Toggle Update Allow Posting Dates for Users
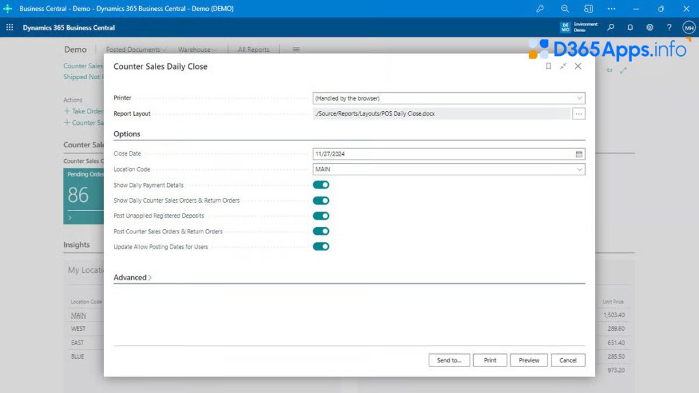699x393 pixels. point(321,246)
